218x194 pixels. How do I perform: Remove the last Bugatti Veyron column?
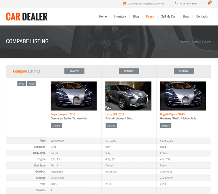click(183, 71)
